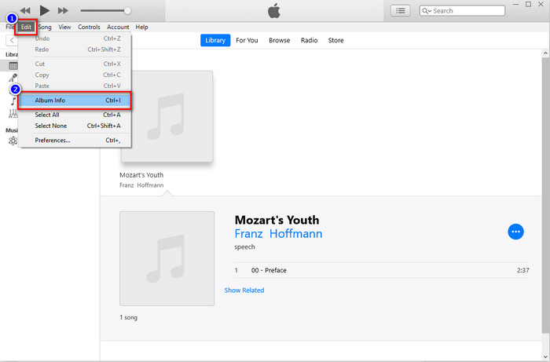Image resolution: width=550 pixels, height=362 pixels.
Task: Open the View menu
Action: point(64,27)
